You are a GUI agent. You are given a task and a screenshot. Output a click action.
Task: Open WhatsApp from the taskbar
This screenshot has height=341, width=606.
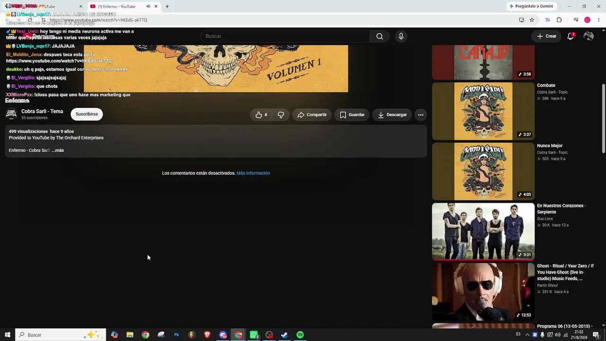point(254,335)
